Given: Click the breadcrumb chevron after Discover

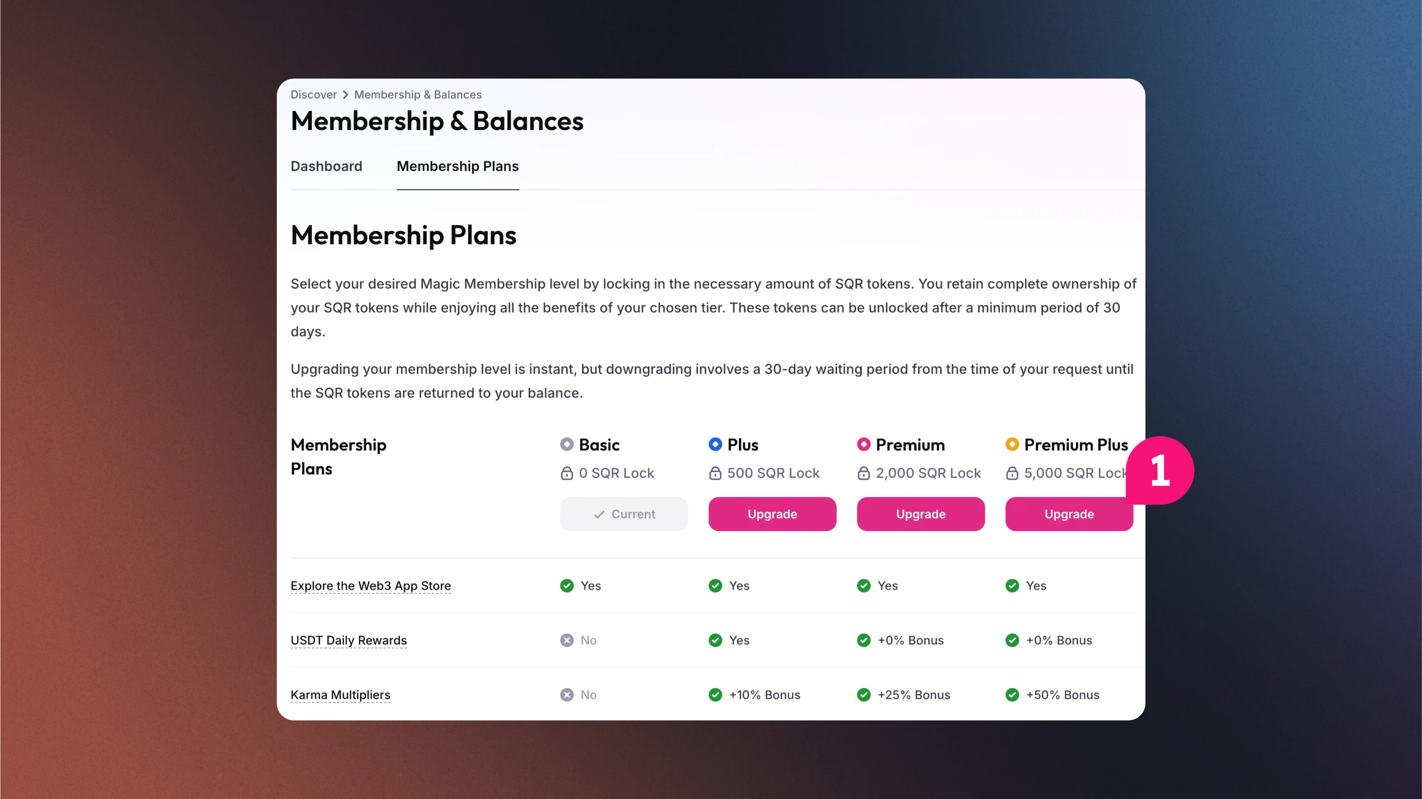Looking at the screenshot, I should (345, 95).
